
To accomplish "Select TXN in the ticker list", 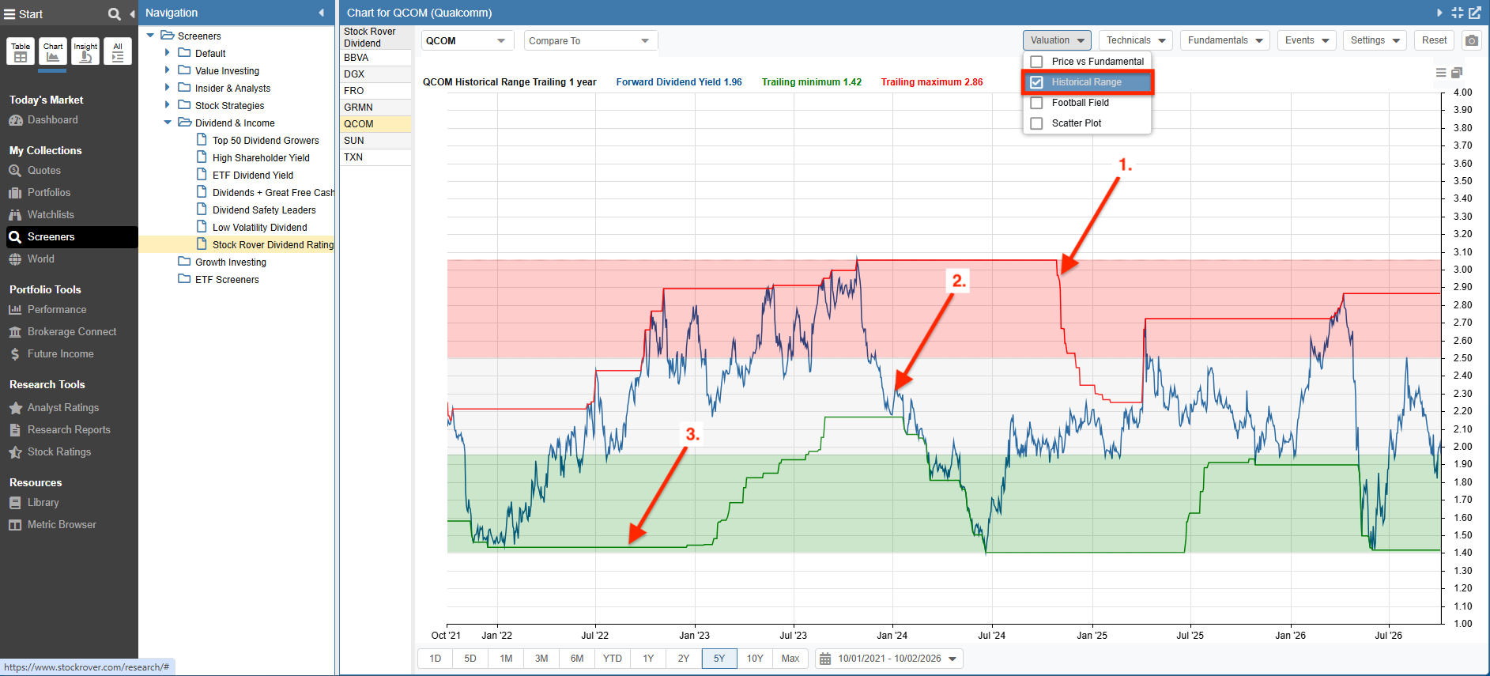I will point(375,157).
